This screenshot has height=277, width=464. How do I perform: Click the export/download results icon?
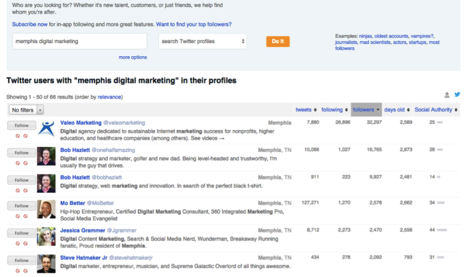447,95
